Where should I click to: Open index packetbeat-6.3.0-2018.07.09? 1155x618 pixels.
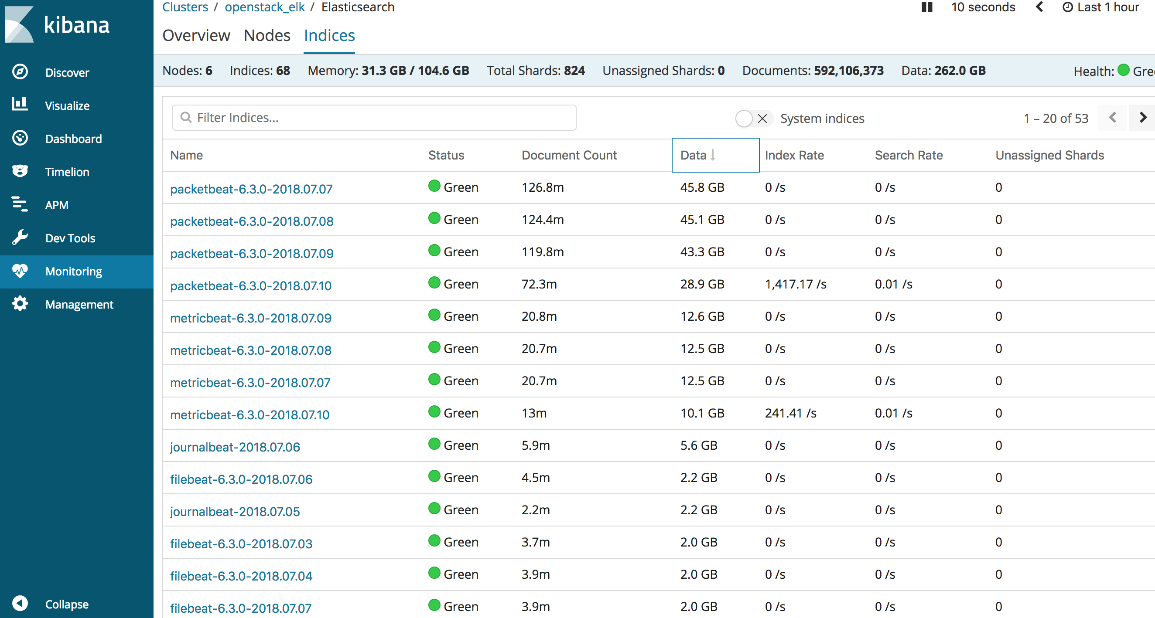[252, 253]
